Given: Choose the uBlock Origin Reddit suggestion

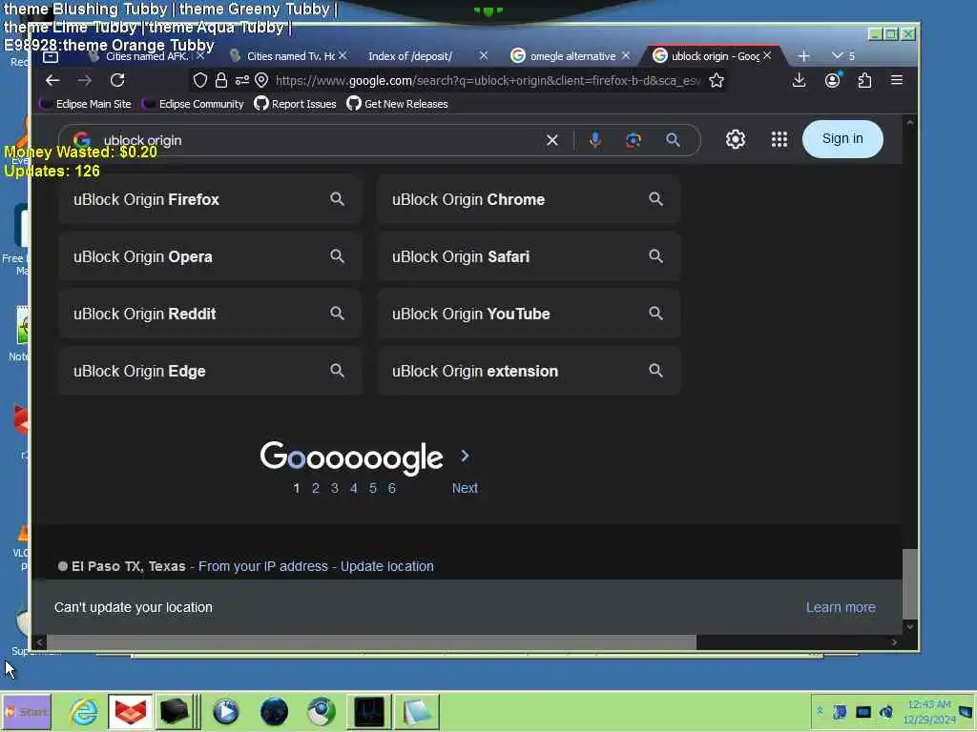Looking at the screenshot, I should [x=210, y=314].
